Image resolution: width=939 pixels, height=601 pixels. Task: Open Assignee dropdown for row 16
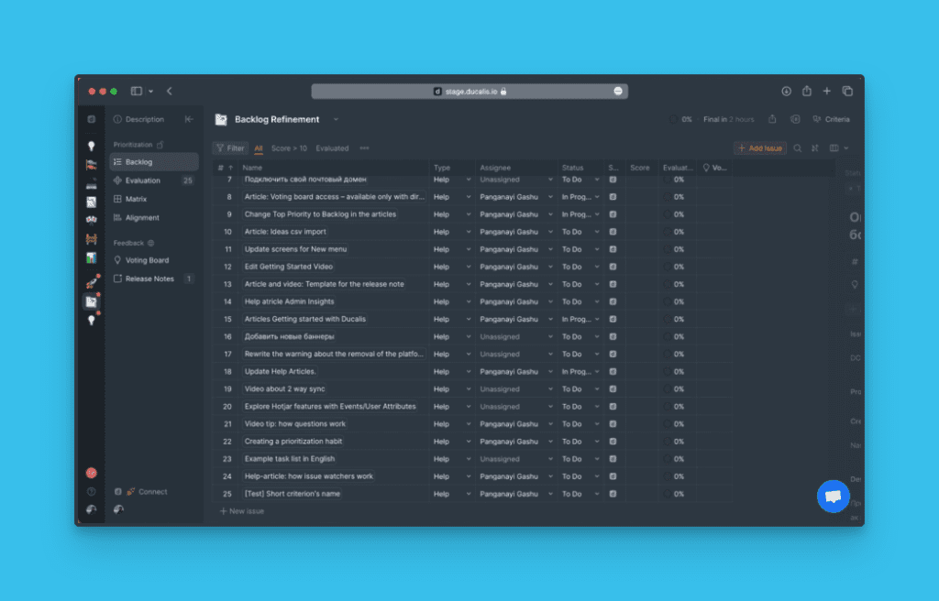click(x=550, y=336)
